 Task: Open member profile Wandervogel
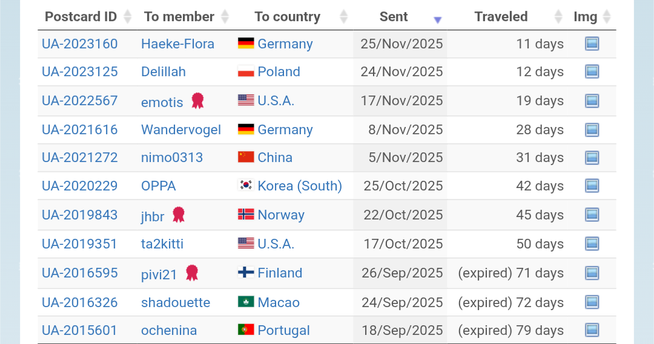pyautogui.click(x=181, y=129)
